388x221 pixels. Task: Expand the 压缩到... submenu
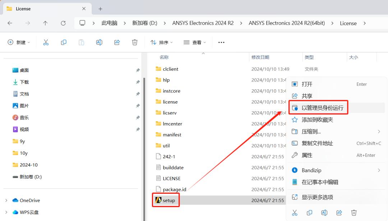point(379,132)
